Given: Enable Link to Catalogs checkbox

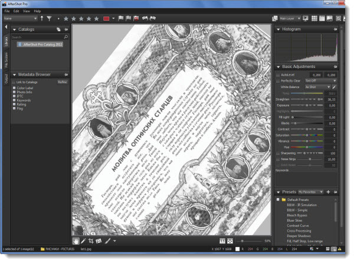Looking at the screenshot, I should (14, 82).
